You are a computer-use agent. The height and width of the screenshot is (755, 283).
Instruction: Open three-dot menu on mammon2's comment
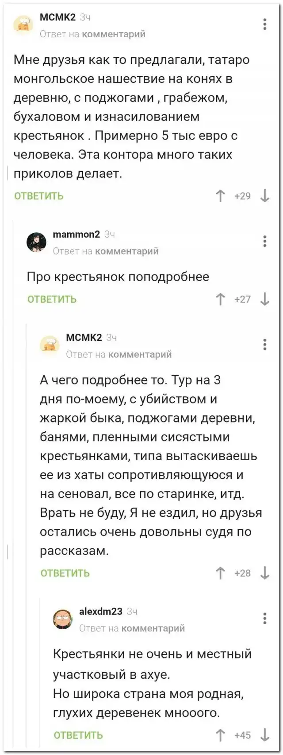click(x=265, y=241)
